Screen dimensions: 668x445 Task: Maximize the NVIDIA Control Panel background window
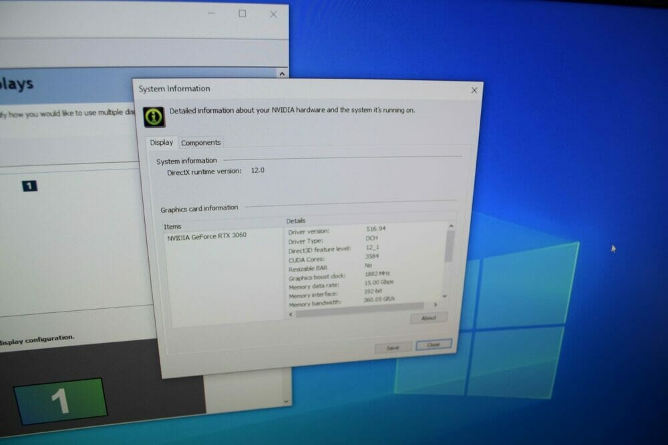pyautogui.click(x=242, y=13)
